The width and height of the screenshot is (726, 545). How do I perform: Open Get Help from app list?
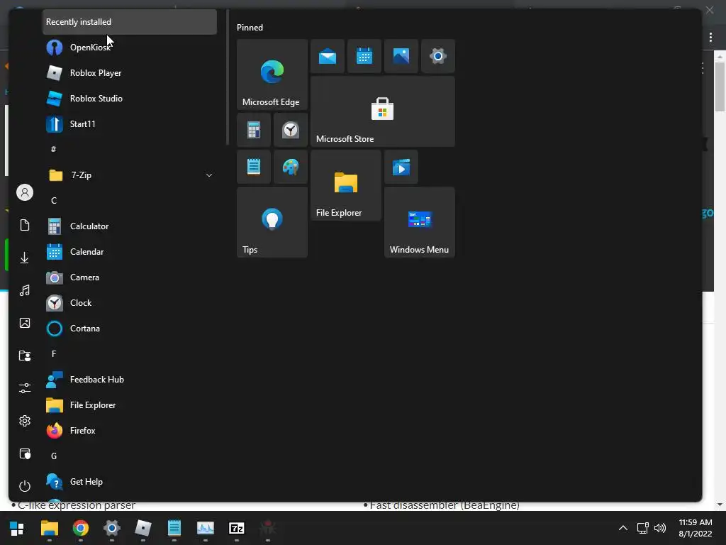[130, 482]
